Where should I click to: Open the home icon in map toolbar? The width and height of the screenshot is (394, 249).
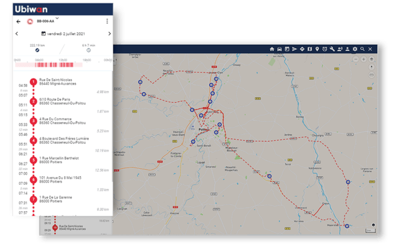click(x=271, y=49)
